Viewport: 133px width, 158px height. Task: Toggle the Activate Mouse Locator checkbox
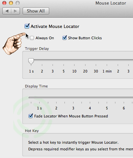click(x=27, y=26)
